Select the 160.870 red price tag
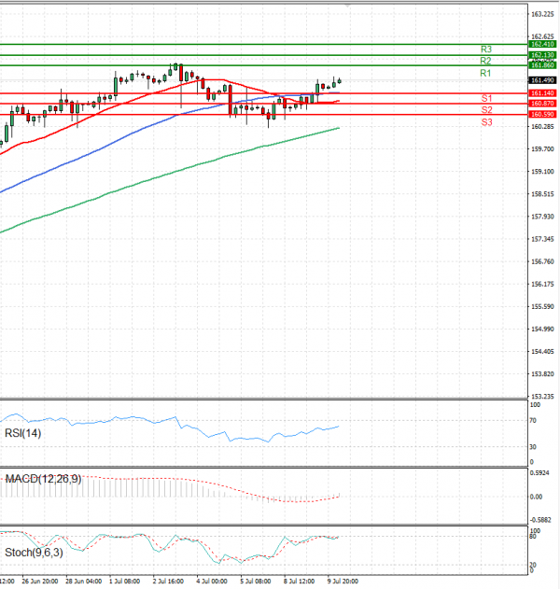Viewport: 560px width, 589px height. (x=542, y=104)
